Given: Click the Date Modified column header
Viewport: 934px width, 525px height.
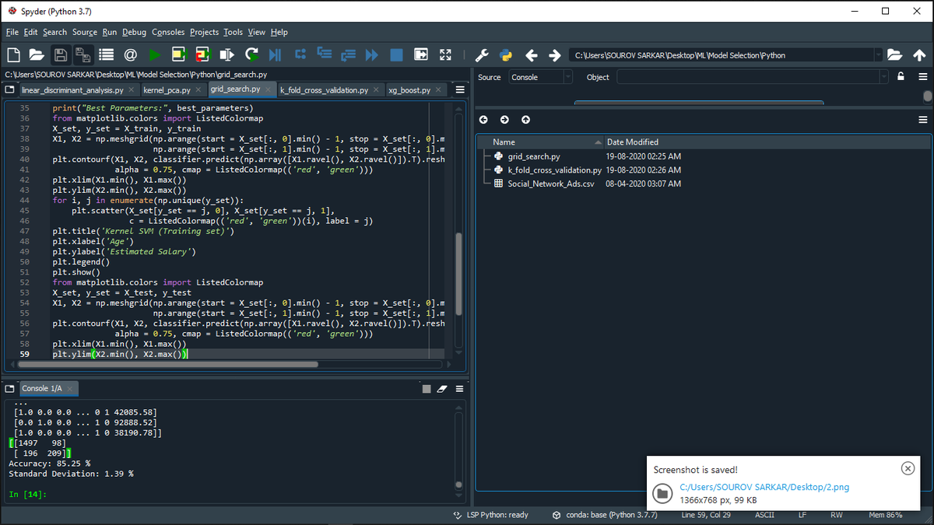Looking at the screenshot, I should 633,142.
